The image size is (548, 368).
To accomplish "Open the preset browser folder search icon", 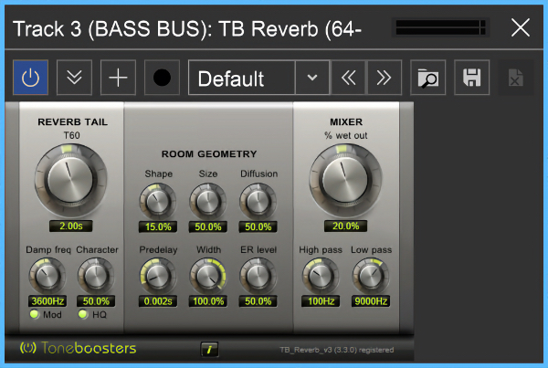I will pos(427,78).
